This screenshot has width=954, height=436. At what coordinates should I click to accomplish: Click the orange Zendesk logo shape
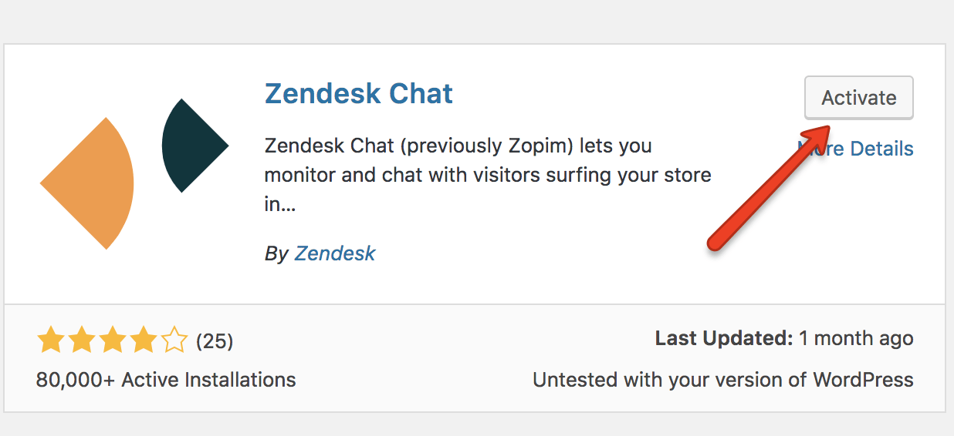[93, 183]
